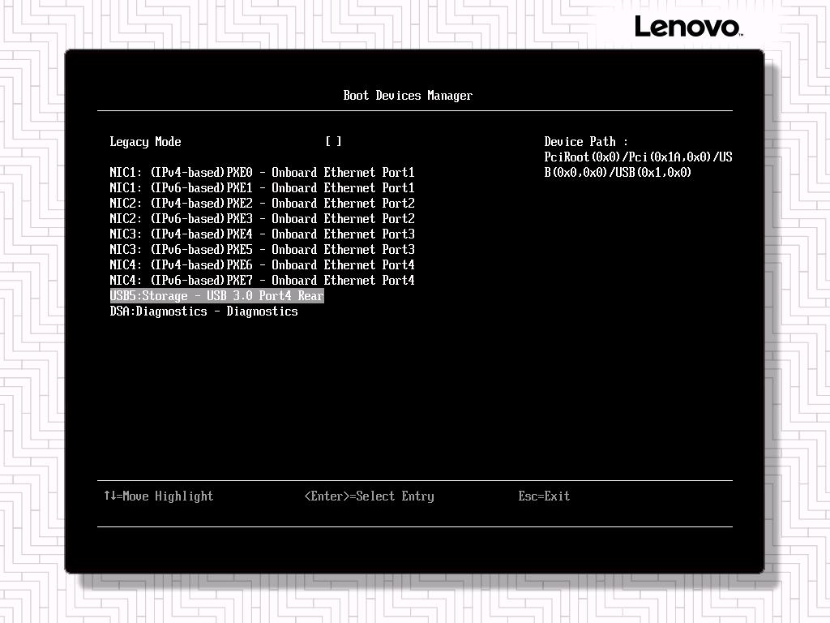
Task: Click the Move Highlight arrows hint
Action: [158, 496]
